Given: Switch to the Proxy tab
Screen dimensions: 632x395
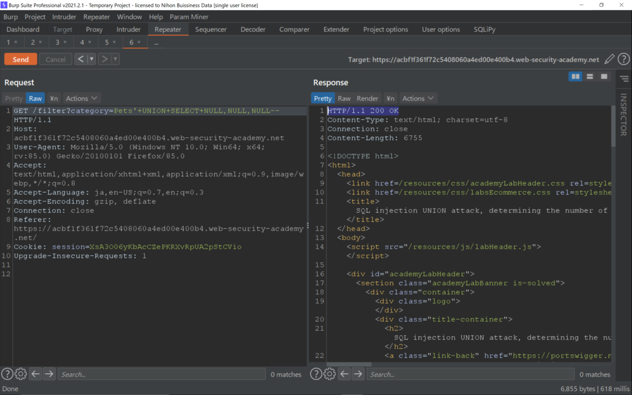Looking at the screenshot, I should pyautogui.click(x=94, y=29).
